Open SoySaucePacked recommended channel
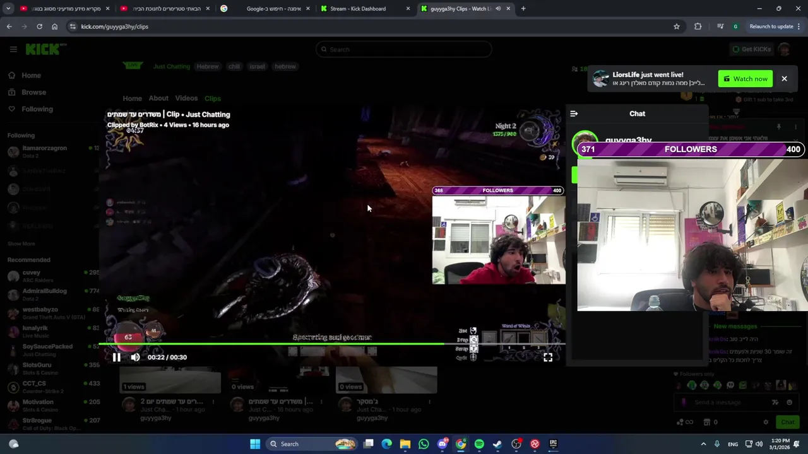 50,350
